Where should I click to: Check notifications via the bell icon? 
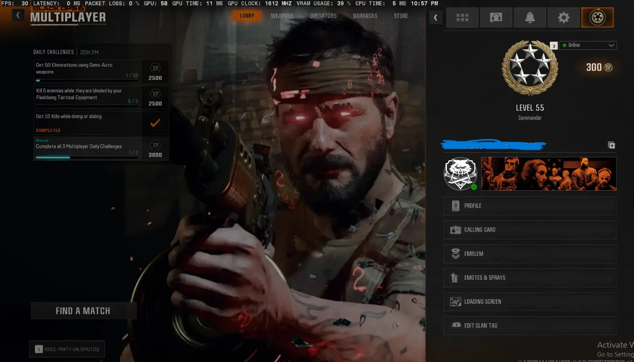(530, 17)
